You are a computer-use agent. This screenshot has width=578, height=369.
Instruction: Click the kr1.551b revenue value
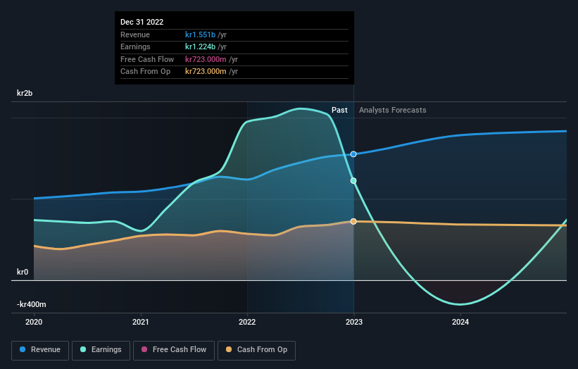(200, 35)
